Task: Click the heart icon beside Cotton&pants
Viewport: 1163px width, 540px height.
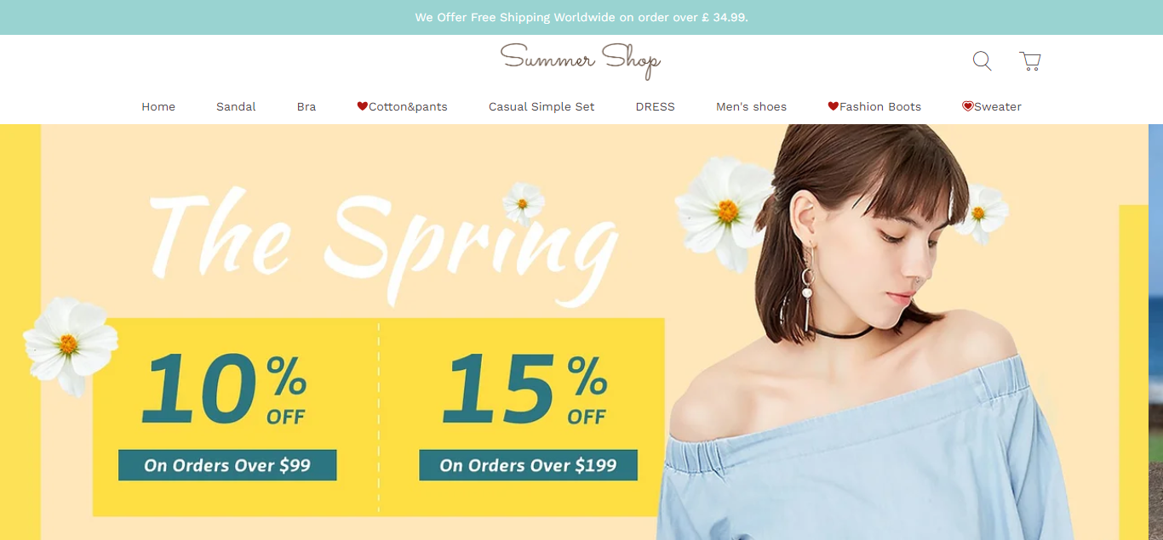Action: [362, 106]
